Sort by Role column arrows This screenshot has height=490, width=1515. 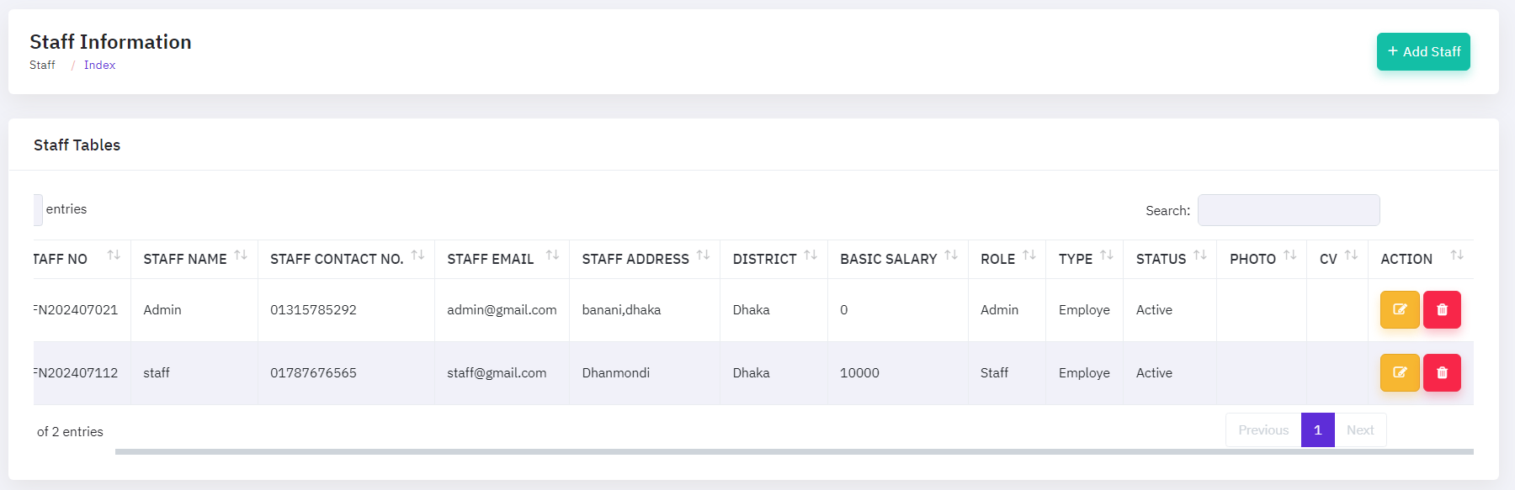pos(1029,256)
